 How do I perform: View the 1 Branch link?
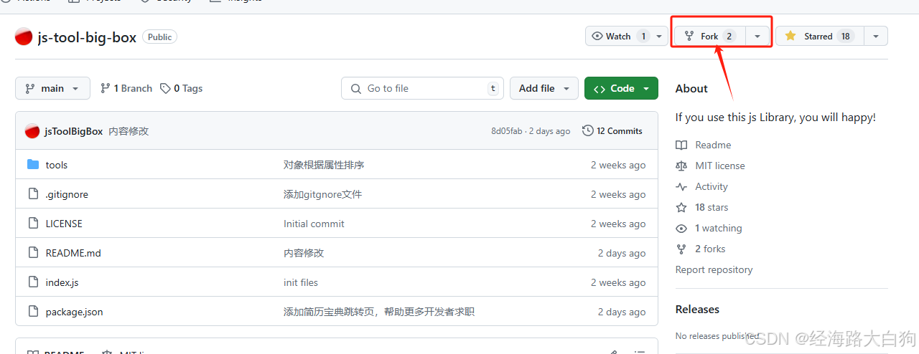point(126,88)
